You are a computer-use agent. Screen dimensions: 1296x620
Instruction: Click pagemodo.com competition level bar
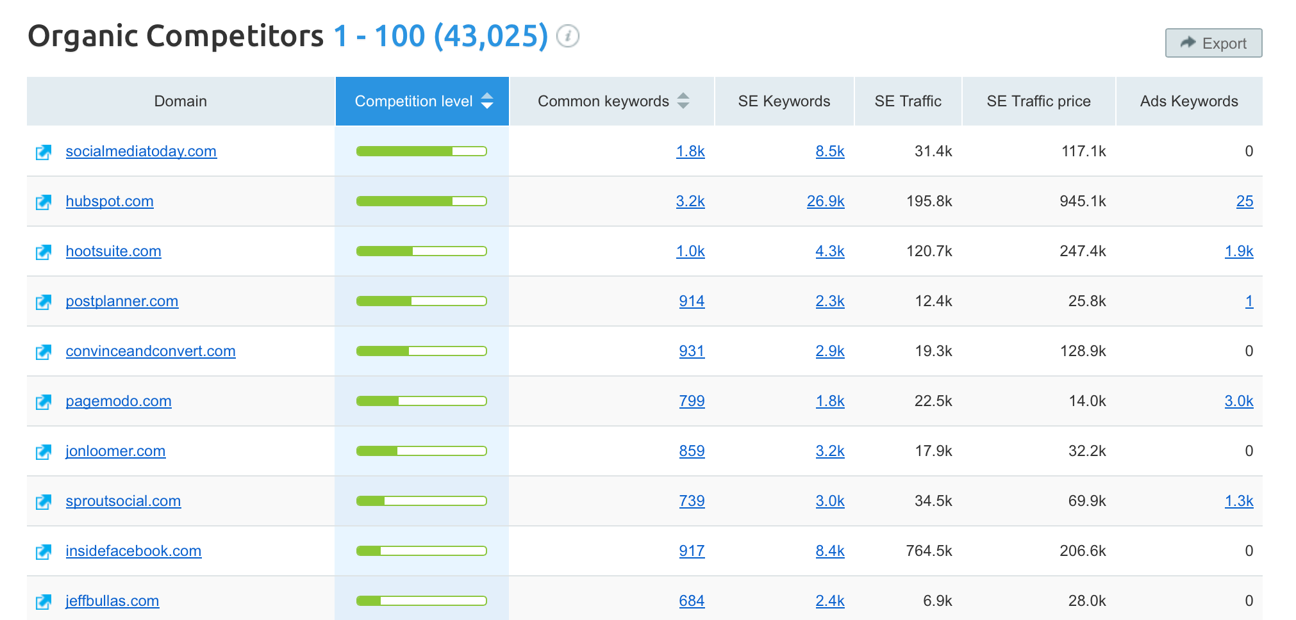pyautogui.click(x=422, y=401)
